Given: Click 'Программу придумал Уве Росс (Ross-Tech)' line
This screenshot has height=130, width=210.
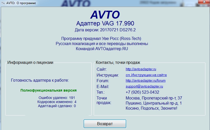Looking at the screenshot, I should click(x=101, y=38).
